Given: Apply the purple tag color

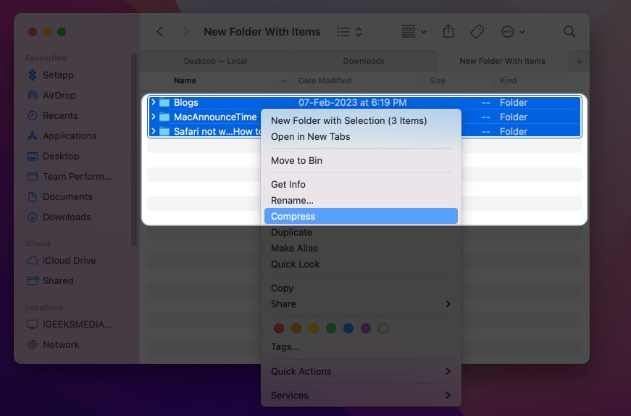Looking at the screenshot, I should [x=366, y=328].
